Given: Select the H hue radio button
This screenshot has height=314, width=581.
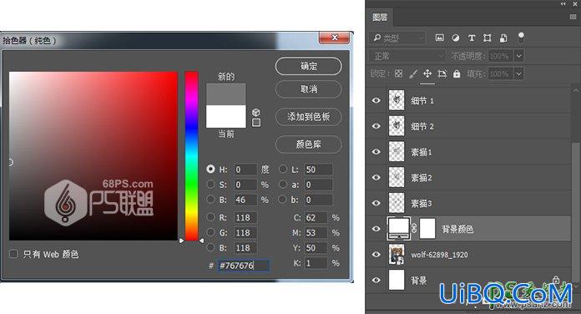Looking at the screenshot, I should coord(210,169).
